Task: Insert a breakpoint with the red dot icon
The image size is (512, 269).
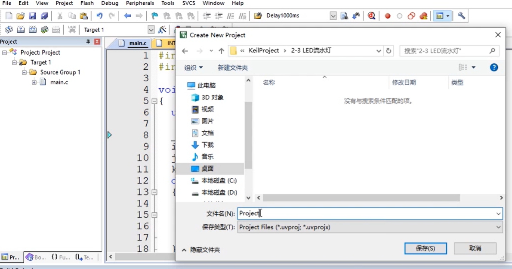Action: 388,15
